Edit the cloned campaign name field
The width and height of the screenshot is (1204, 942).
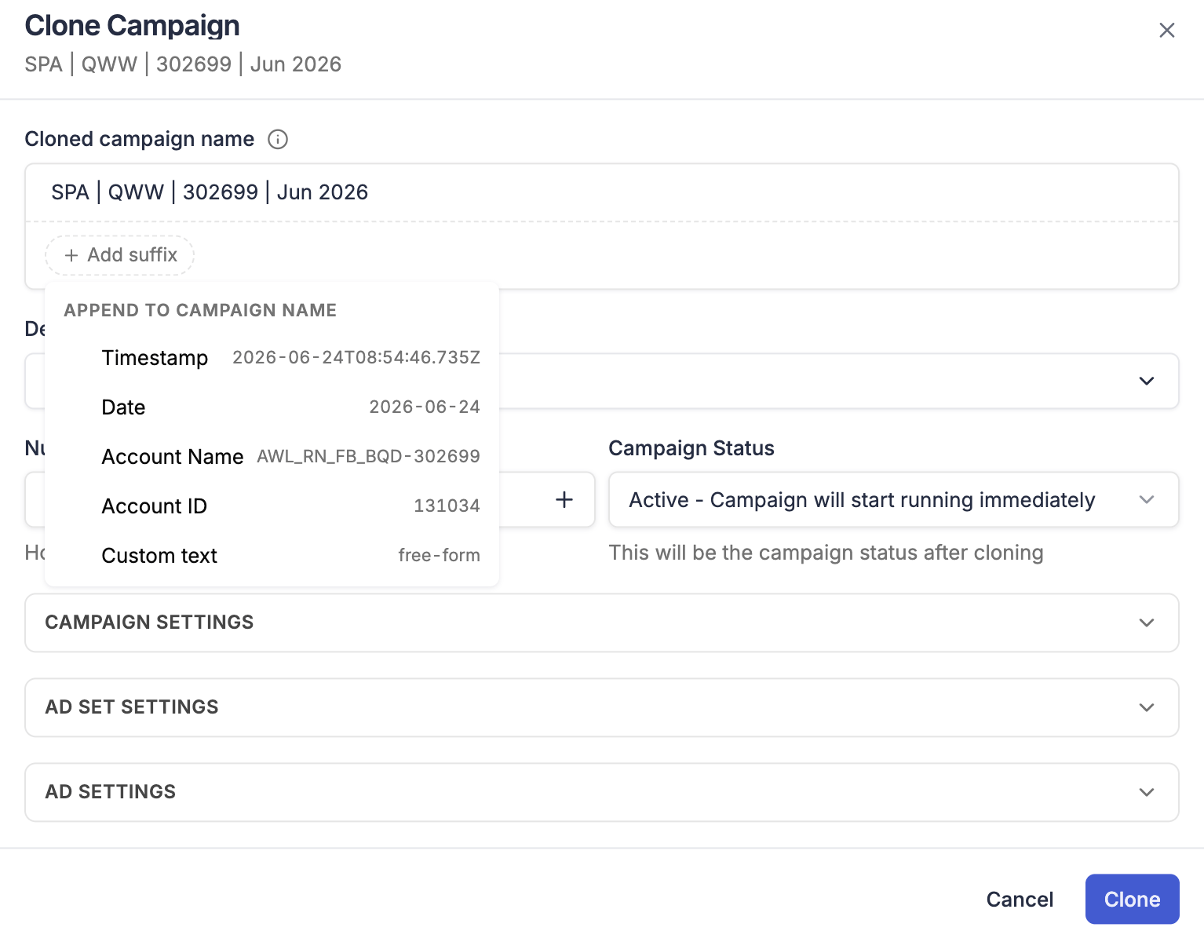click(602, 192)
